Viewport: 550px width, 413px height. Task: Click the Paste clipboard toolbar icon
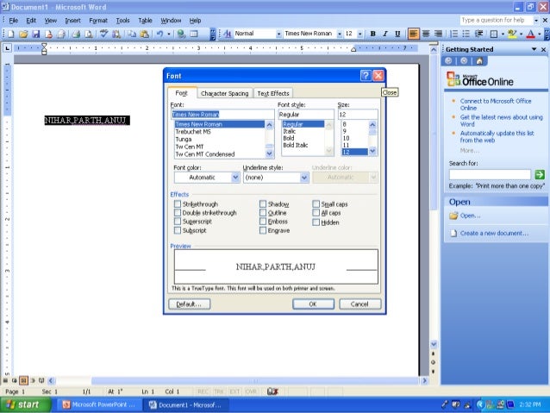click(x=144, y=34)
